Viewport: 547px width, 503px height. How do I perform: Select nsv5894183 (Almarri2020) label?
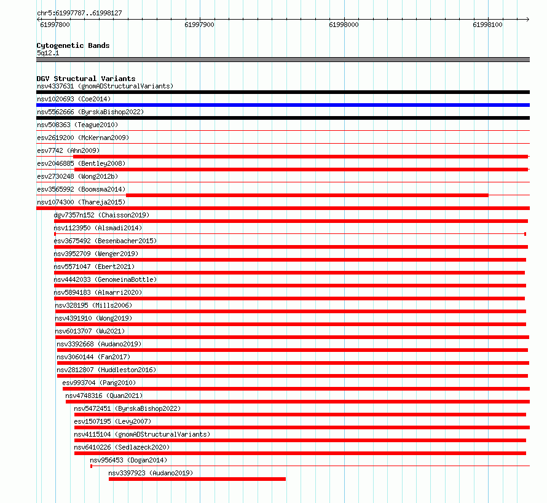tap(98, 292)
